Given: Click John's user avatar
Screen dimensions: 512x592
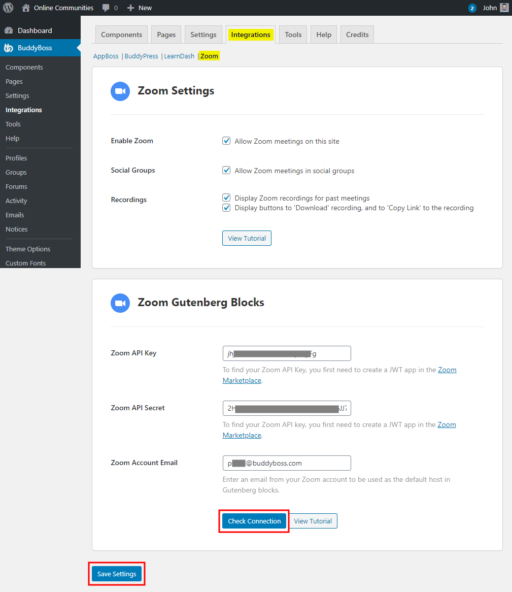Looking at the screenshot, I should click(x=504, y=8).
